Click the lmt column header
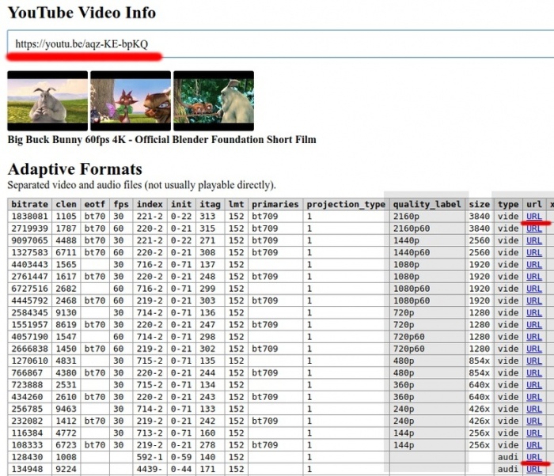The width and height of the screenshot is (554, 476). click(236, 204)
